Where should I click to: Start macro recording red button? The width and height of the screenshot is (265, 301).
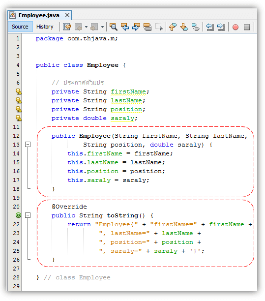236,27
